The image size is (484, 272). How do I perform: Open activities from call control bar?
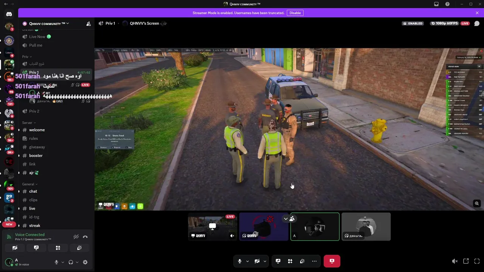tap(290, 261)
